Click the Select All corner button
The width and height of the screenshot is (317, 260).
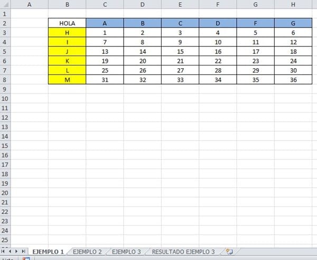[x=5, y=4]
